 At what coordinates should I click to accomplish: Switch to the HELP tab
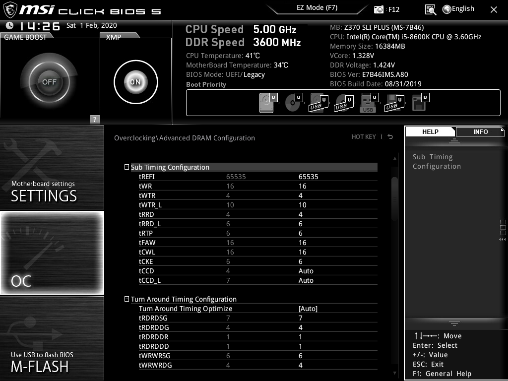(x=430, y=131)
